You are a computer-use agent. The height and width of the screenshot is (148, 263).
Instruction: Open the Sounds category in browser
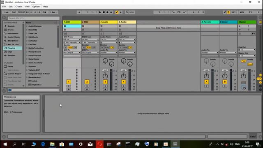pos(11,26)
